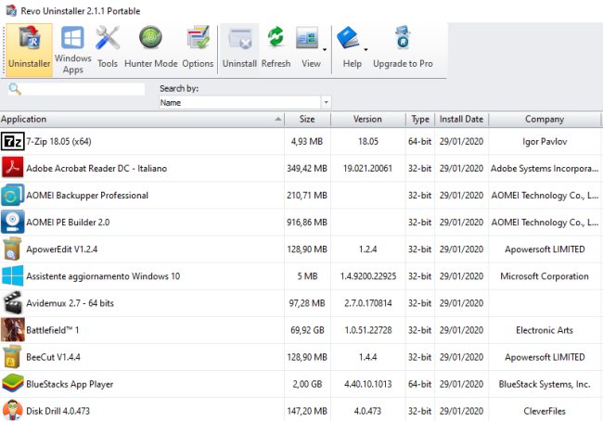Activate Hunter Mode

pyautogui.click(x=150, y=48)
